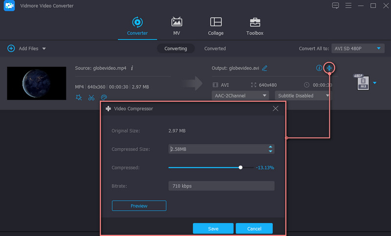
Task: Show source file info icon
Action: (x=132, y=68)
